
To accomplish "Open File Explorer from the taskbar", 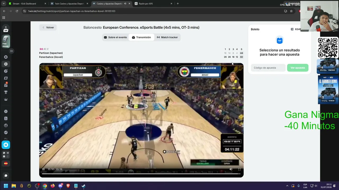I will (14, 186).
